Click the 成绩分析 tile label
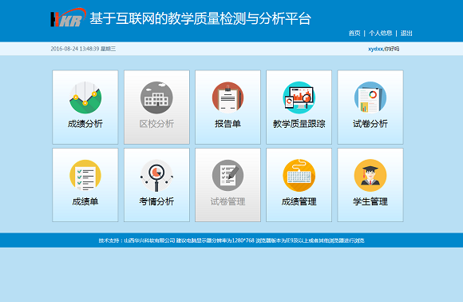463x302 pixels. [x=85, y=124]
